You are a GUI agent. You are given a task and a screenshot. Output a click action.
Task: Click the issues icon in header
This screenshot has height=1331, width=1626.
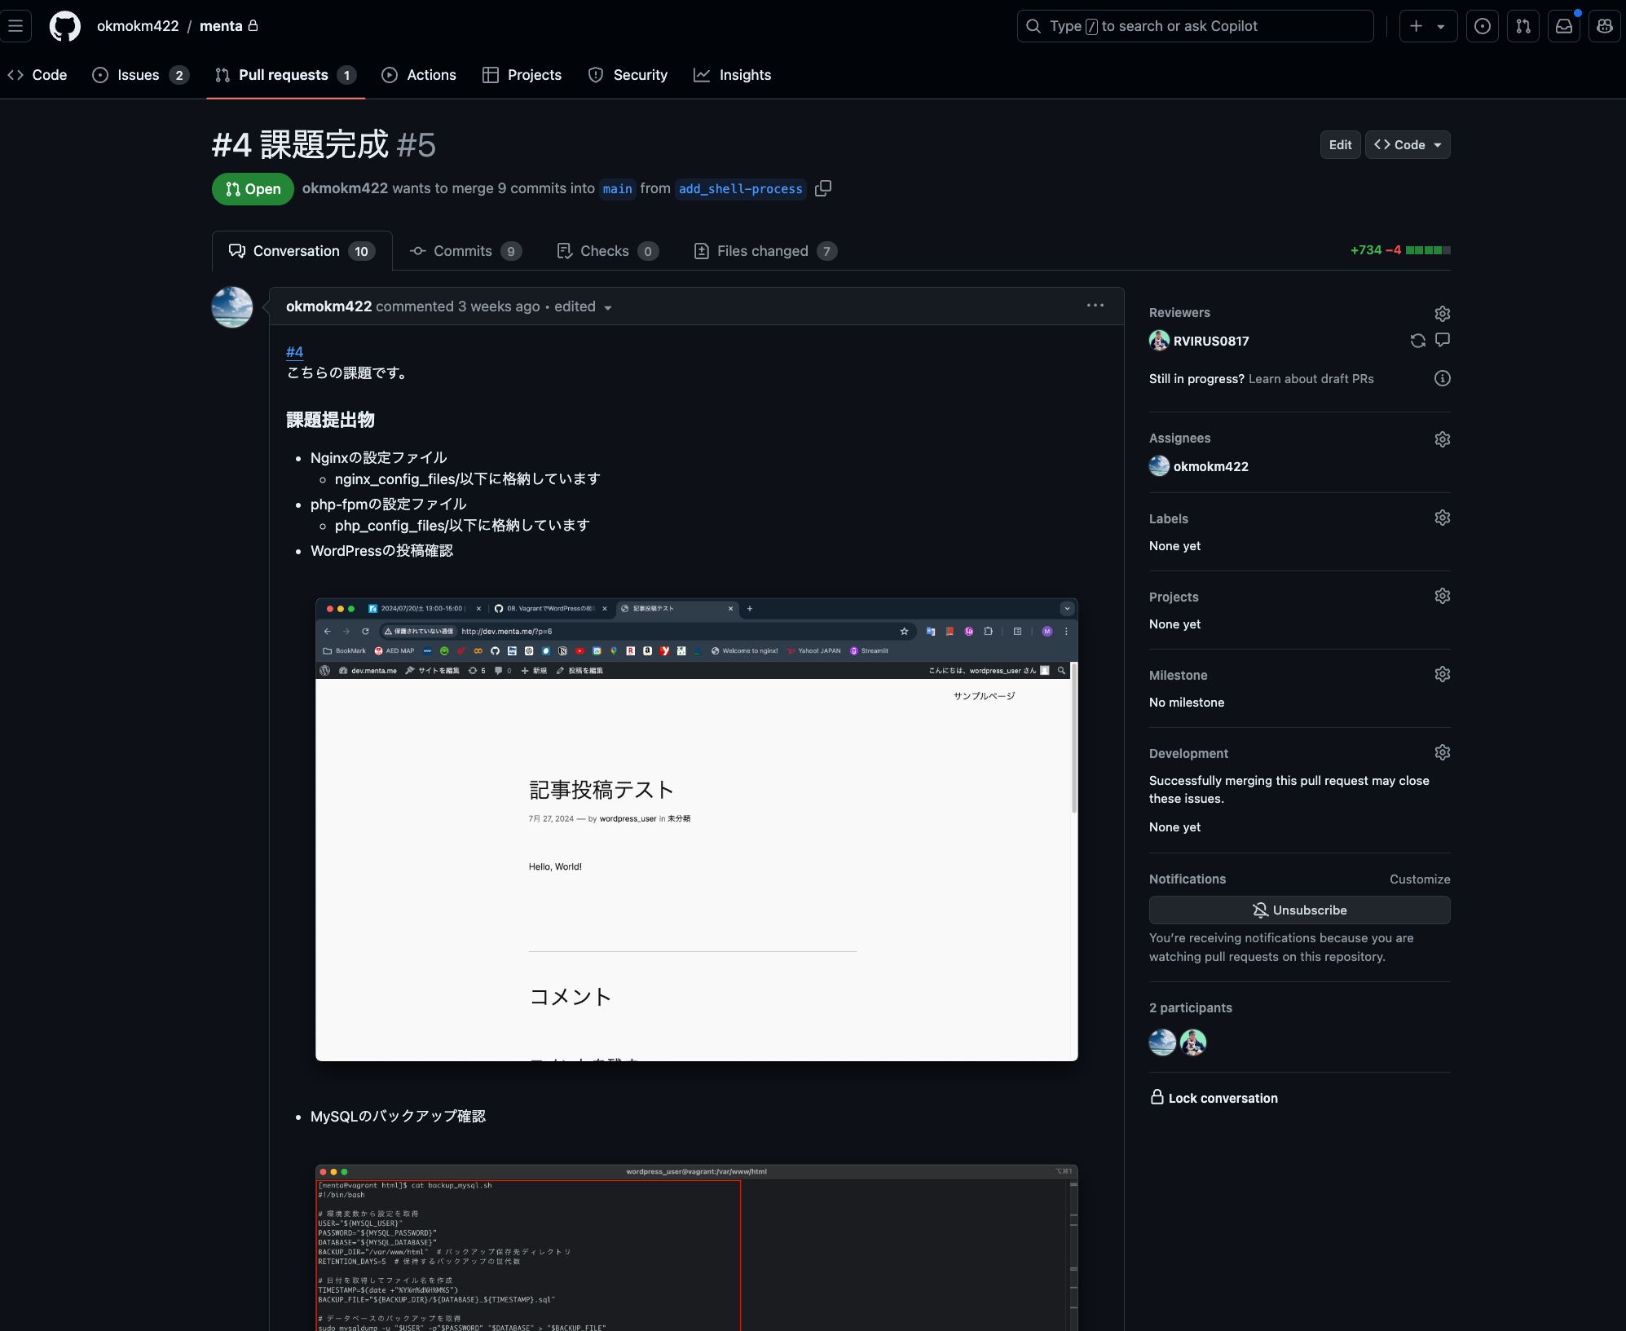tap(1482, 26)
